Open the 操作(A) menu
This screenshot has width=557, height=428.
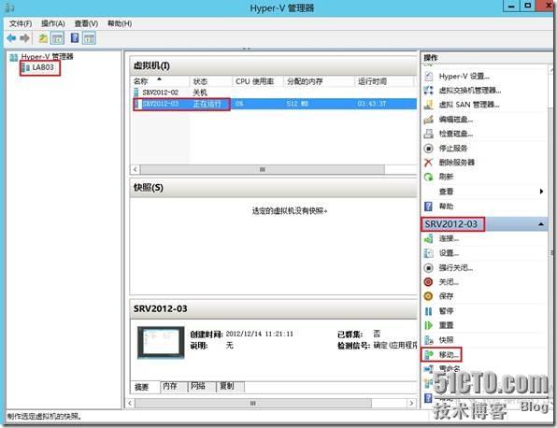tap(53, 23)
